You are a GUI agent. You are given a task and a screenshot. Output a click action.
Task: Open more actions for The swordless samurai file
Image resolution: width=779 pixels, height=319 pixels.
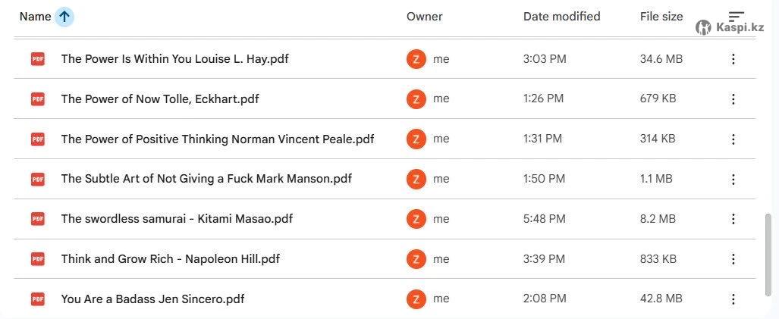733,219
